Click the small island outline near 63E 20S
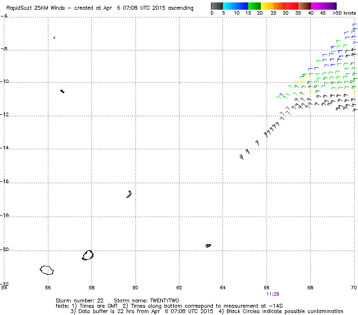 (x=208, y=246)
